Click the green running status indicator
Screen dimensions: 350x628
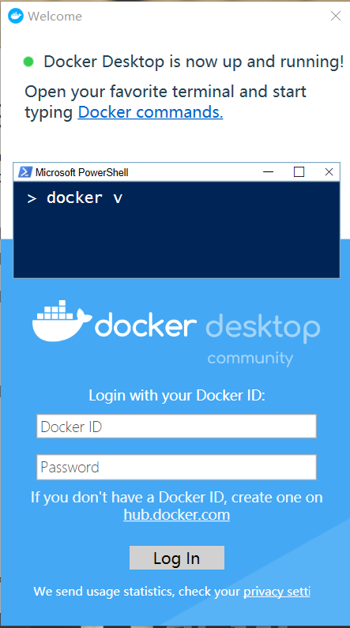(x=28, y=62)
